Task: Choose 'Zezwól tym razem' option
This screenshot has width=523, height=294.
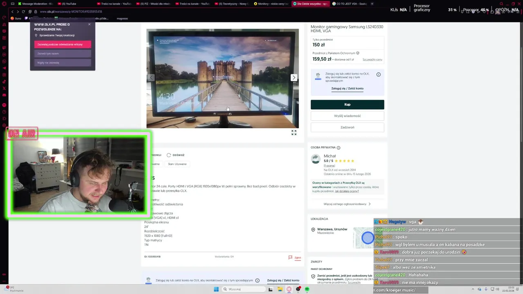Action: (x=63, y=53)
